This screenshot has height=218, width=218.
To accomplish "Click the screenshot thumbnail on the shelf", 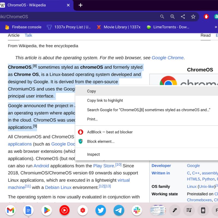I will [158, 210].
